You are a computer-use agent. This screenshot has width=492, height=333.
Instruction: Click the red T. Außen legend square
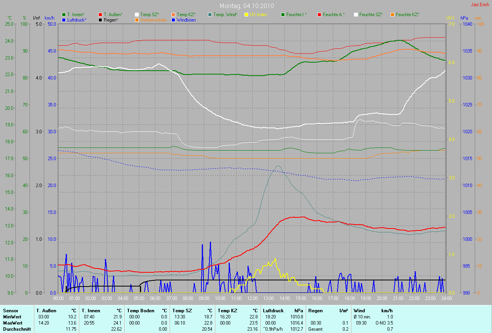(100, 15)
